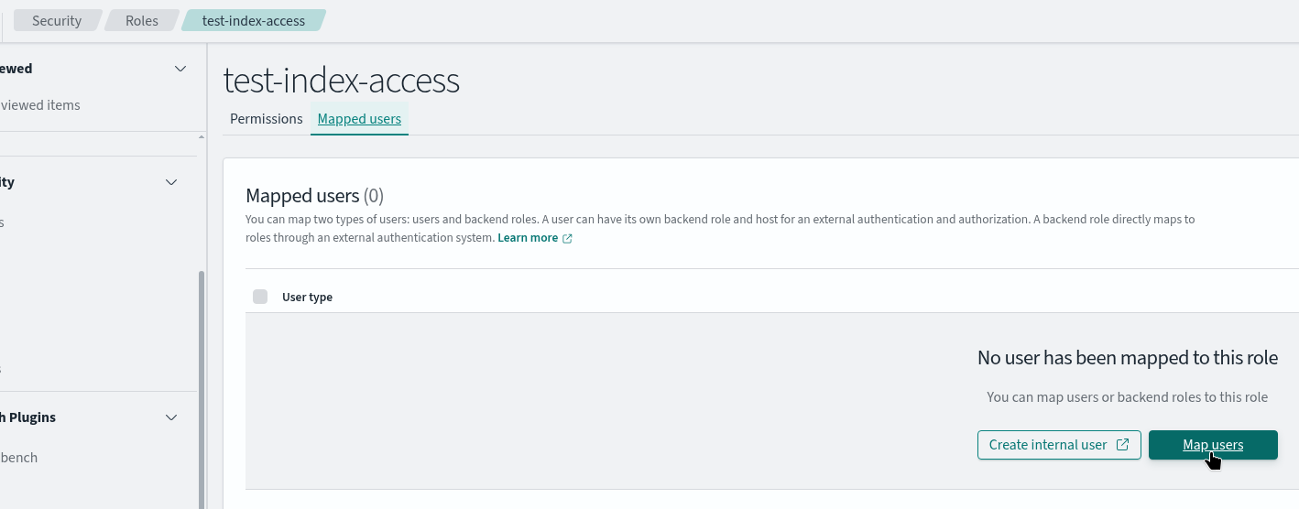Image resolution: width=1299 pixels, height=509 pixels.
Task: Select the Mapped users tab
Action: coord(359,119)
